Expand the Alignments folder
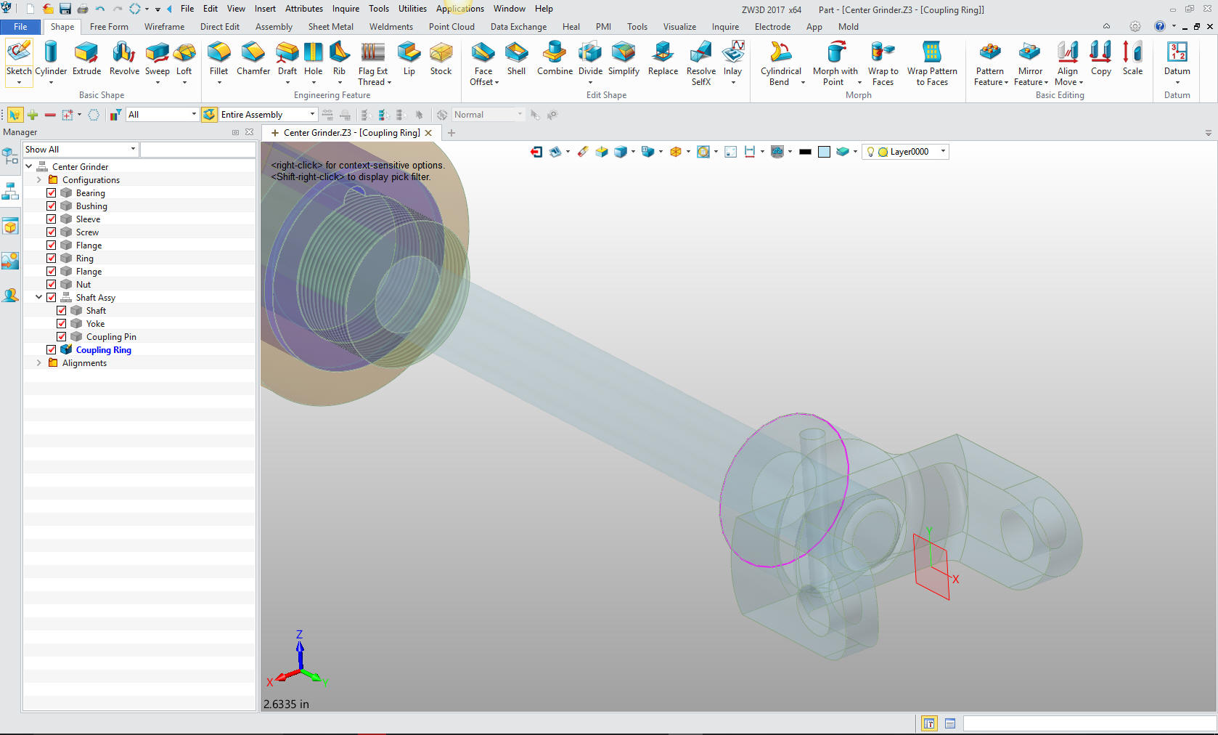Viewport: 1218px width, 735px height. (x=39, y=363)
